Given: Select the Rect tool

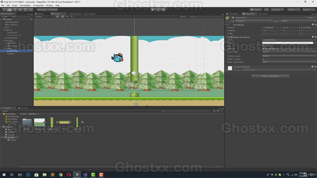Looking at the screenshot, I should 26,10.
